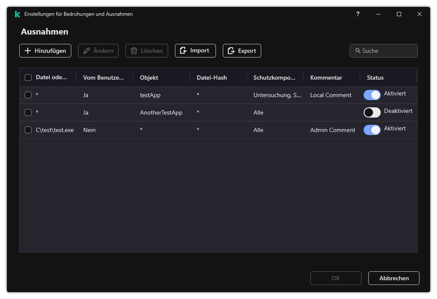Open the help question mark icon
Screen dimensions: 437x299
[358, 14]
